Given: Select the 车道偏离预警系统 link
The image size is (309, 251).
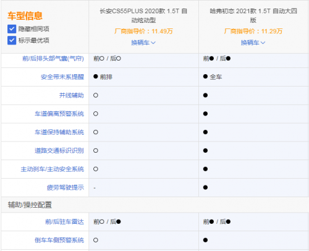Looking at the screenshot, I should (59, 114).
